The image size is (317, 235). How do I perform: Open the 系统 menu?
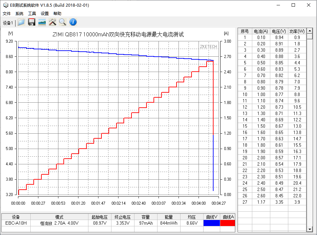click(19, 14)
